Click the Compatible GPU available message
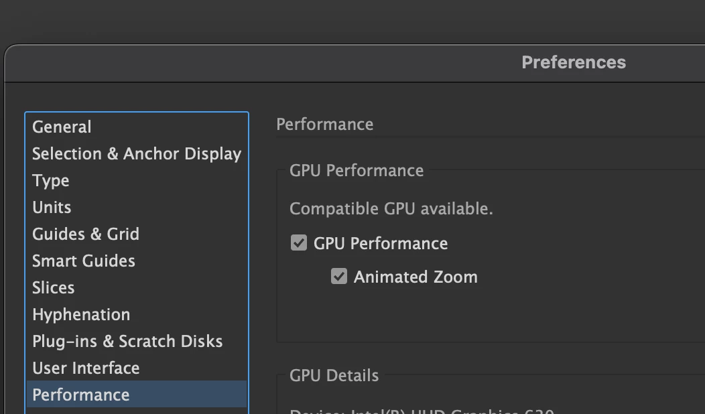 click(391, 208)
